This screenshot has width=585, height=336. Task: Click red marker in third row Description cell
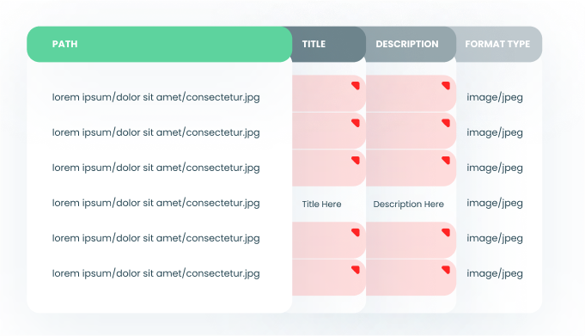point(446,161)
